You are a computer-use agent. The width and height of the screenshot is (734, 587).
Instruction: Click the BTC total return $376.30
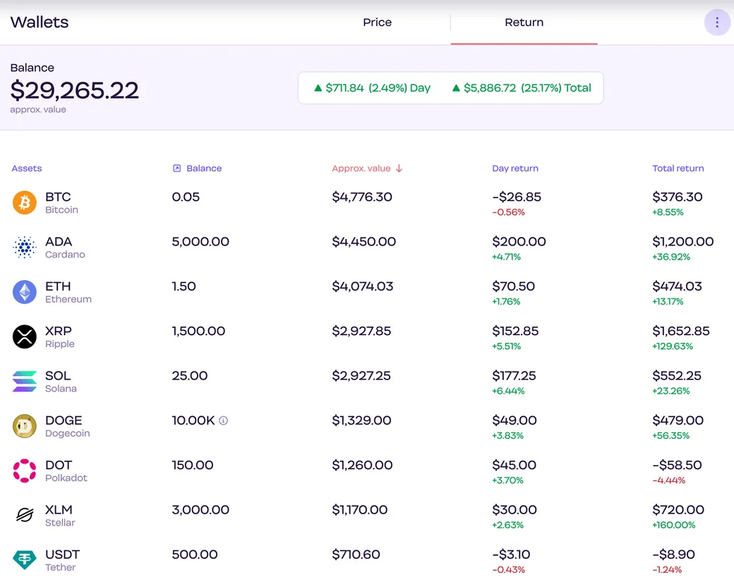678,197
